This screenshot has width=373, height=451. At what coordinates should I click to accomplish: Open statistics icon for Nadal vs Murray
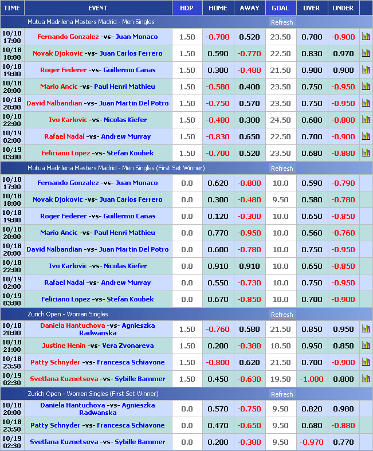[366, 136]
